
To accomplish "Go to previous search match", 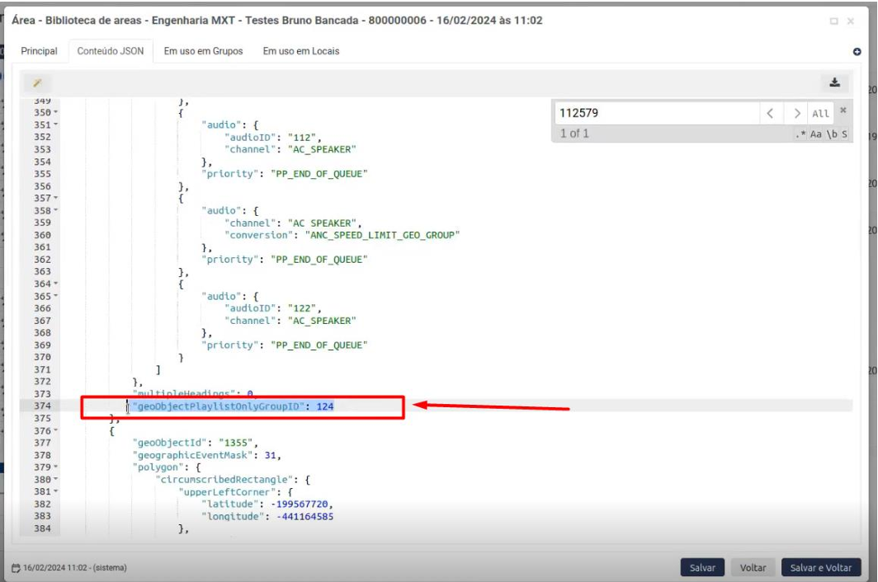I will tap(769, 114).
